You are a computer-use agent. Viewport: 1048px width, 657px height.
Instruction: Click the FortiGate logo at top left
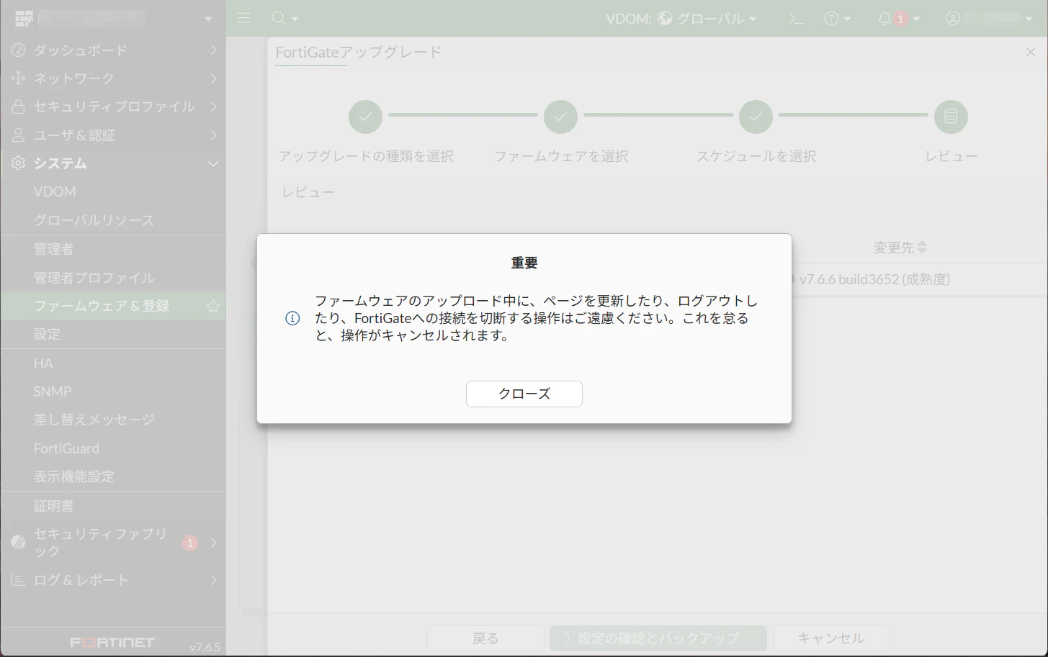click(x=24, y=17)
